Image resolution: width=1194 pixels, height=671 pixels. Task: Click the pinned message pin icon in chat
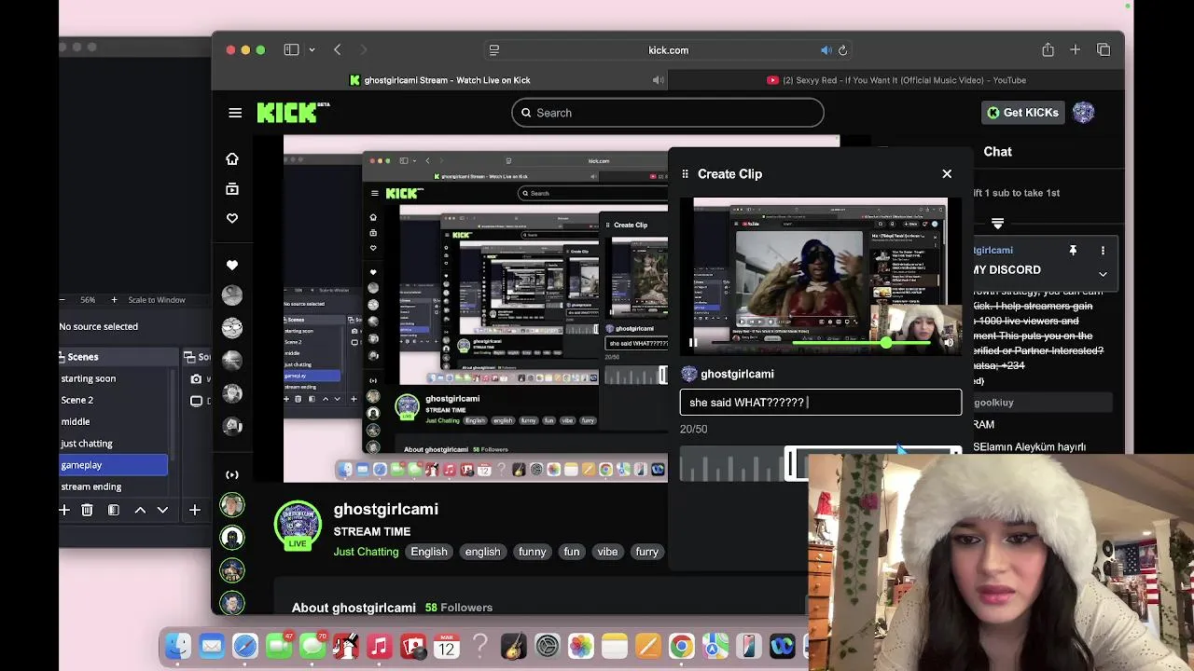[1073, 251]
